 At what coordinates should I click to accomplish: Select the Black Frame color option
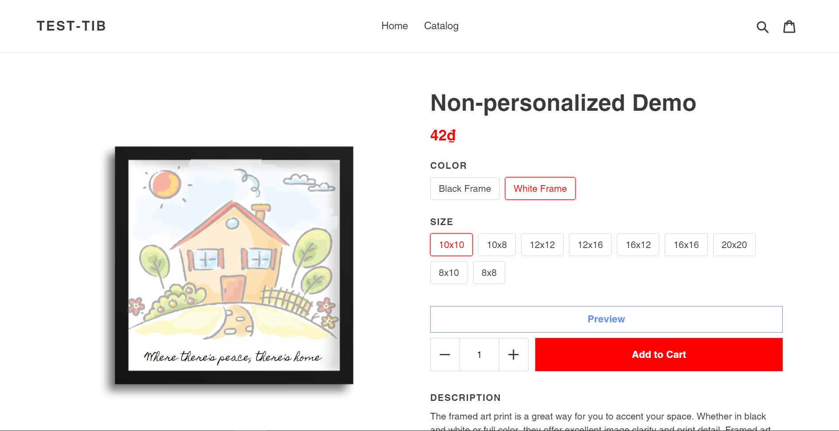tap(465, 189)
